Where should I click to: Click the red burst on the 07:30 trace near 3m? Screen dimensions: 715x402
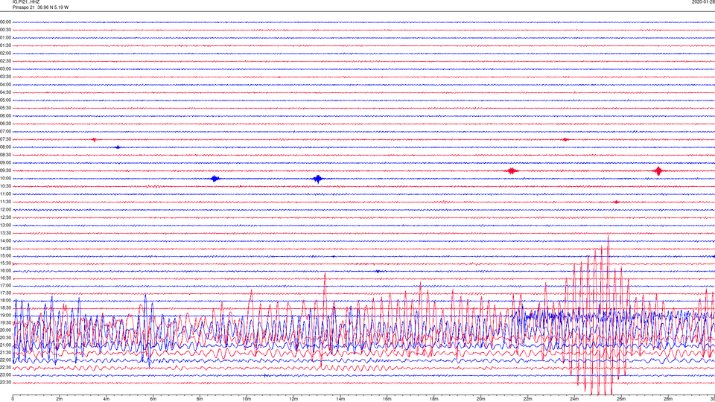coord(95,140)
